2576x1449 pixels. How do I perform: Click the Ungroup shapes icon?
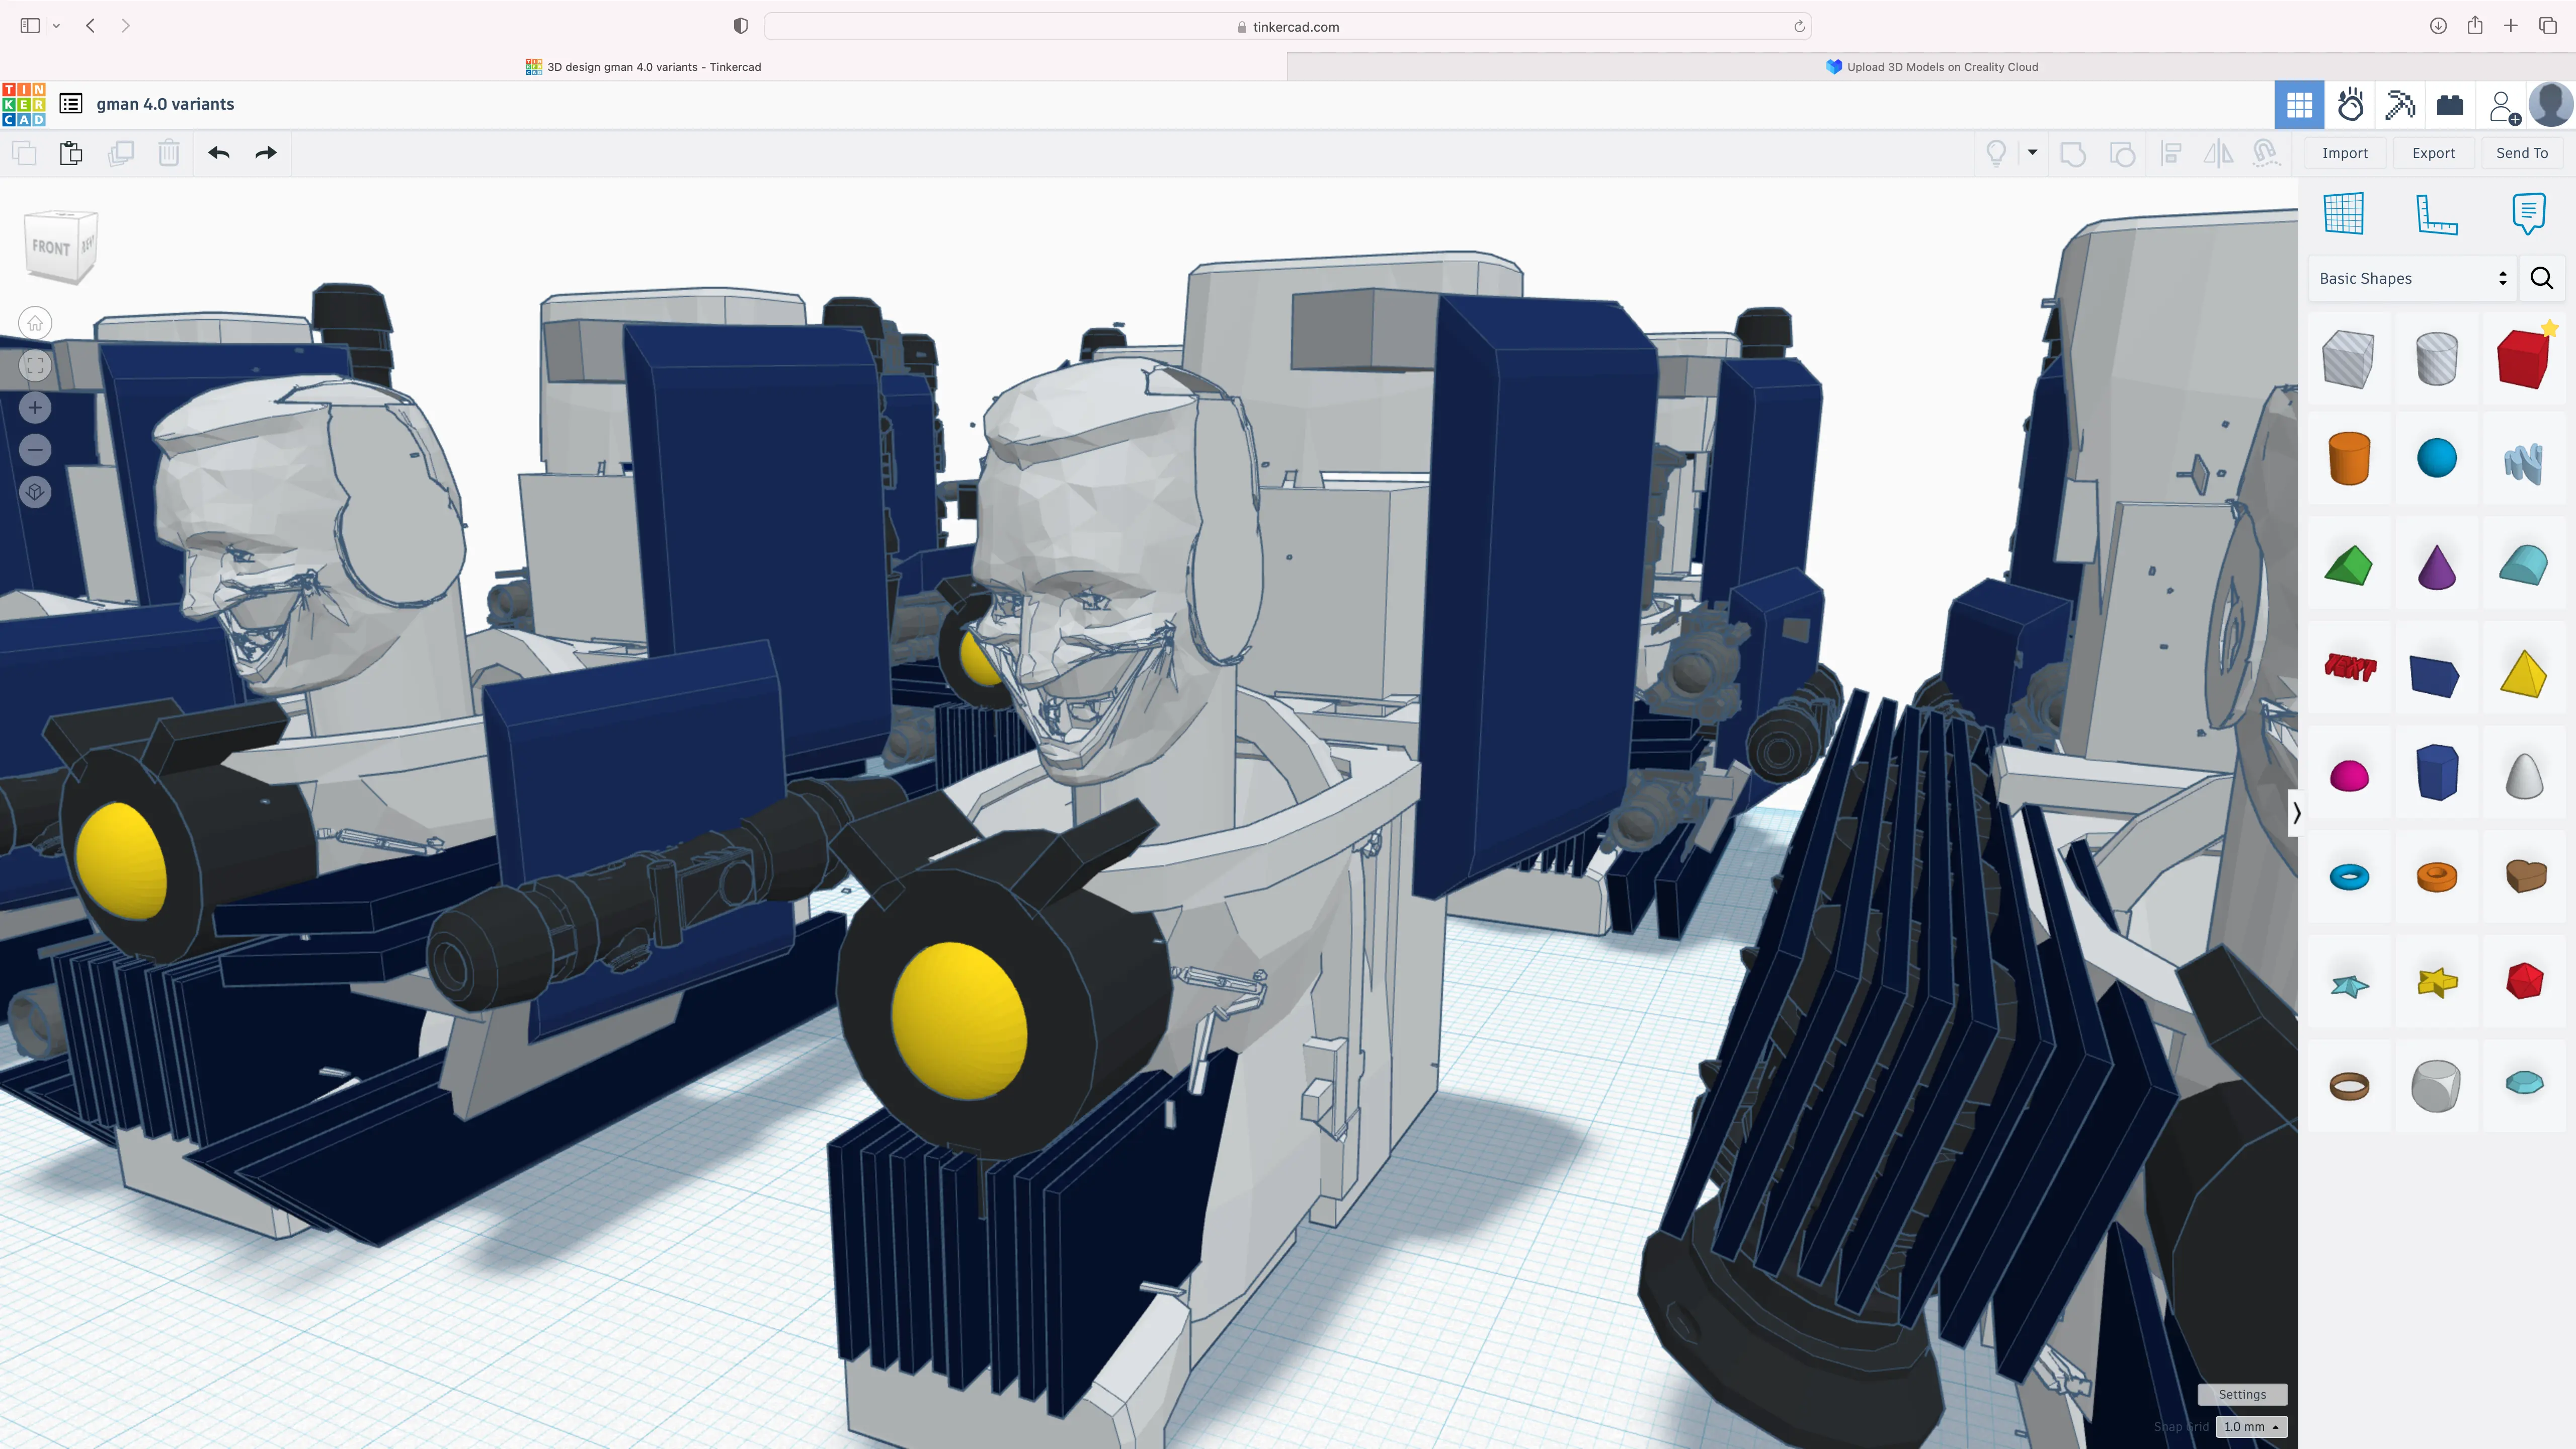pos(2122,153)
